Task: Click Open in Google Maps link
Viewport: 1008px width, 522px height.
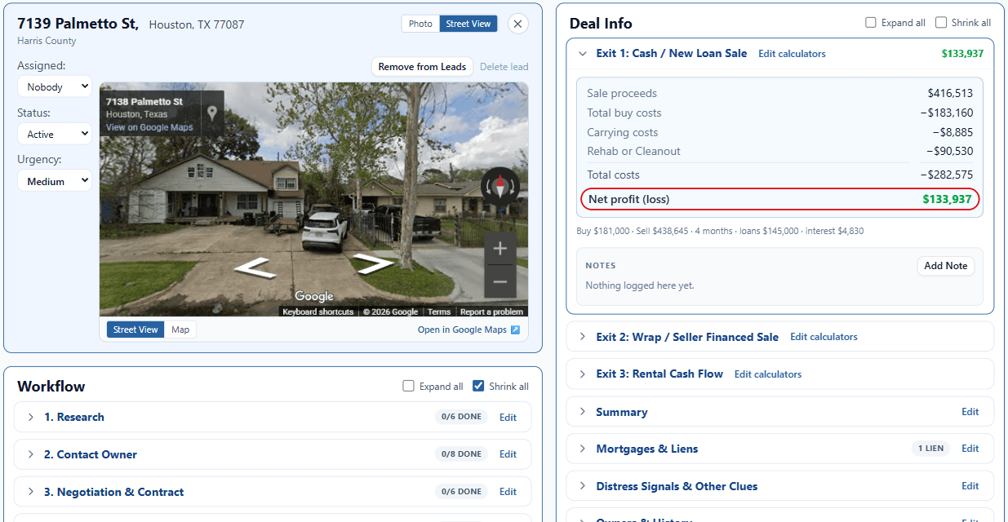Action: coord(462,330)
